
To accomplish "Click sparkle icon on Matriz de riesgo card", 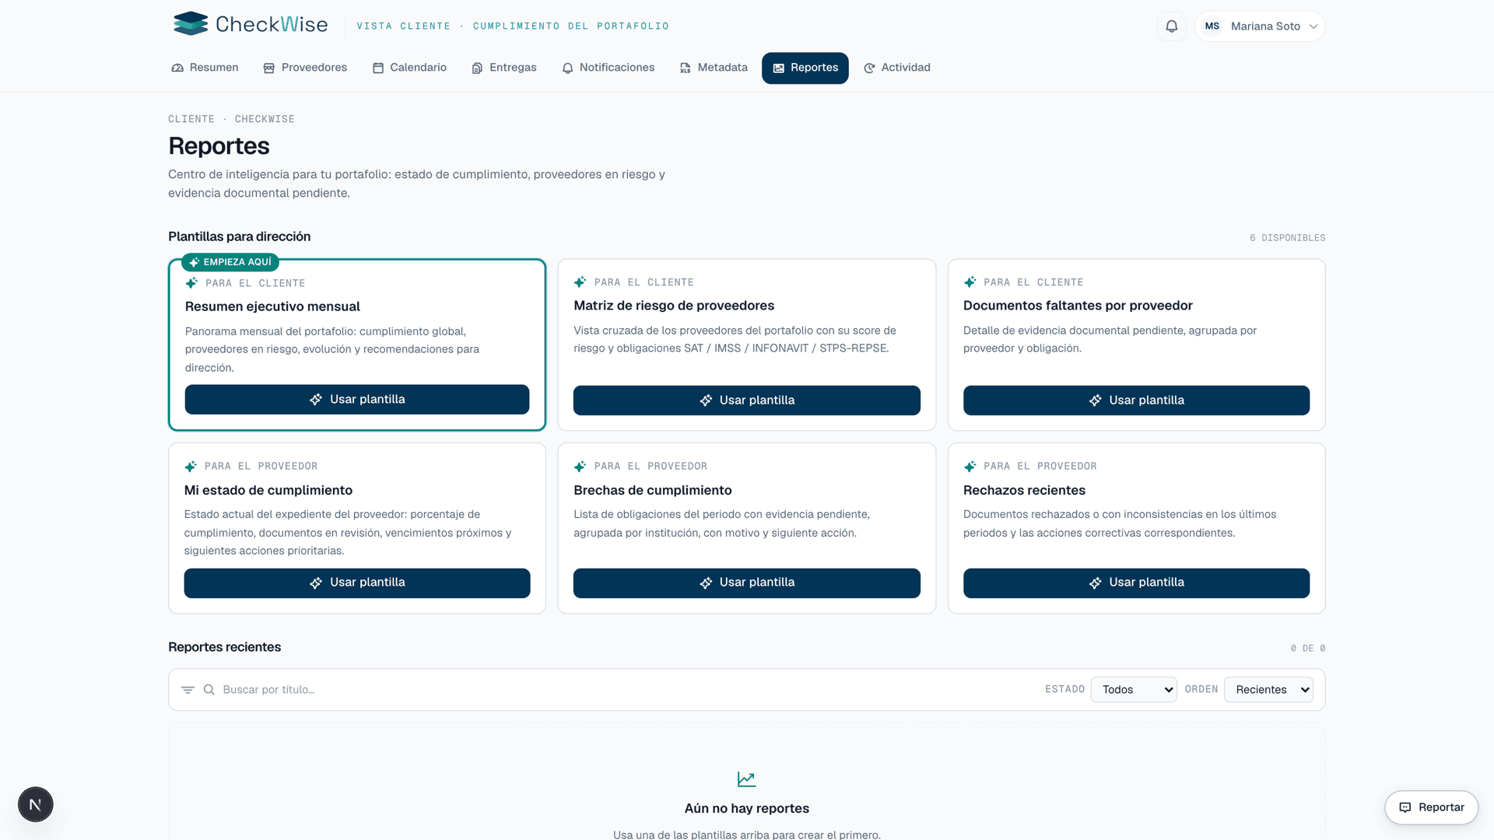I will pos(580,282).
